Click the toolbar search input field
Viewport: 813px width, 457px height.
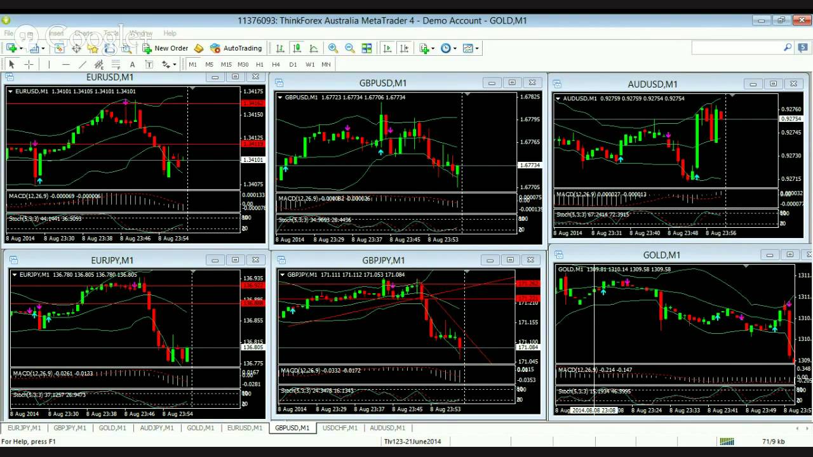click(737, 48)
